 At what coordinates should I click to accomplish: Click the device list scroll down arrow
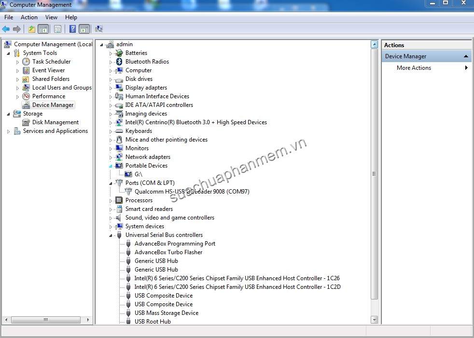[374, 320]
